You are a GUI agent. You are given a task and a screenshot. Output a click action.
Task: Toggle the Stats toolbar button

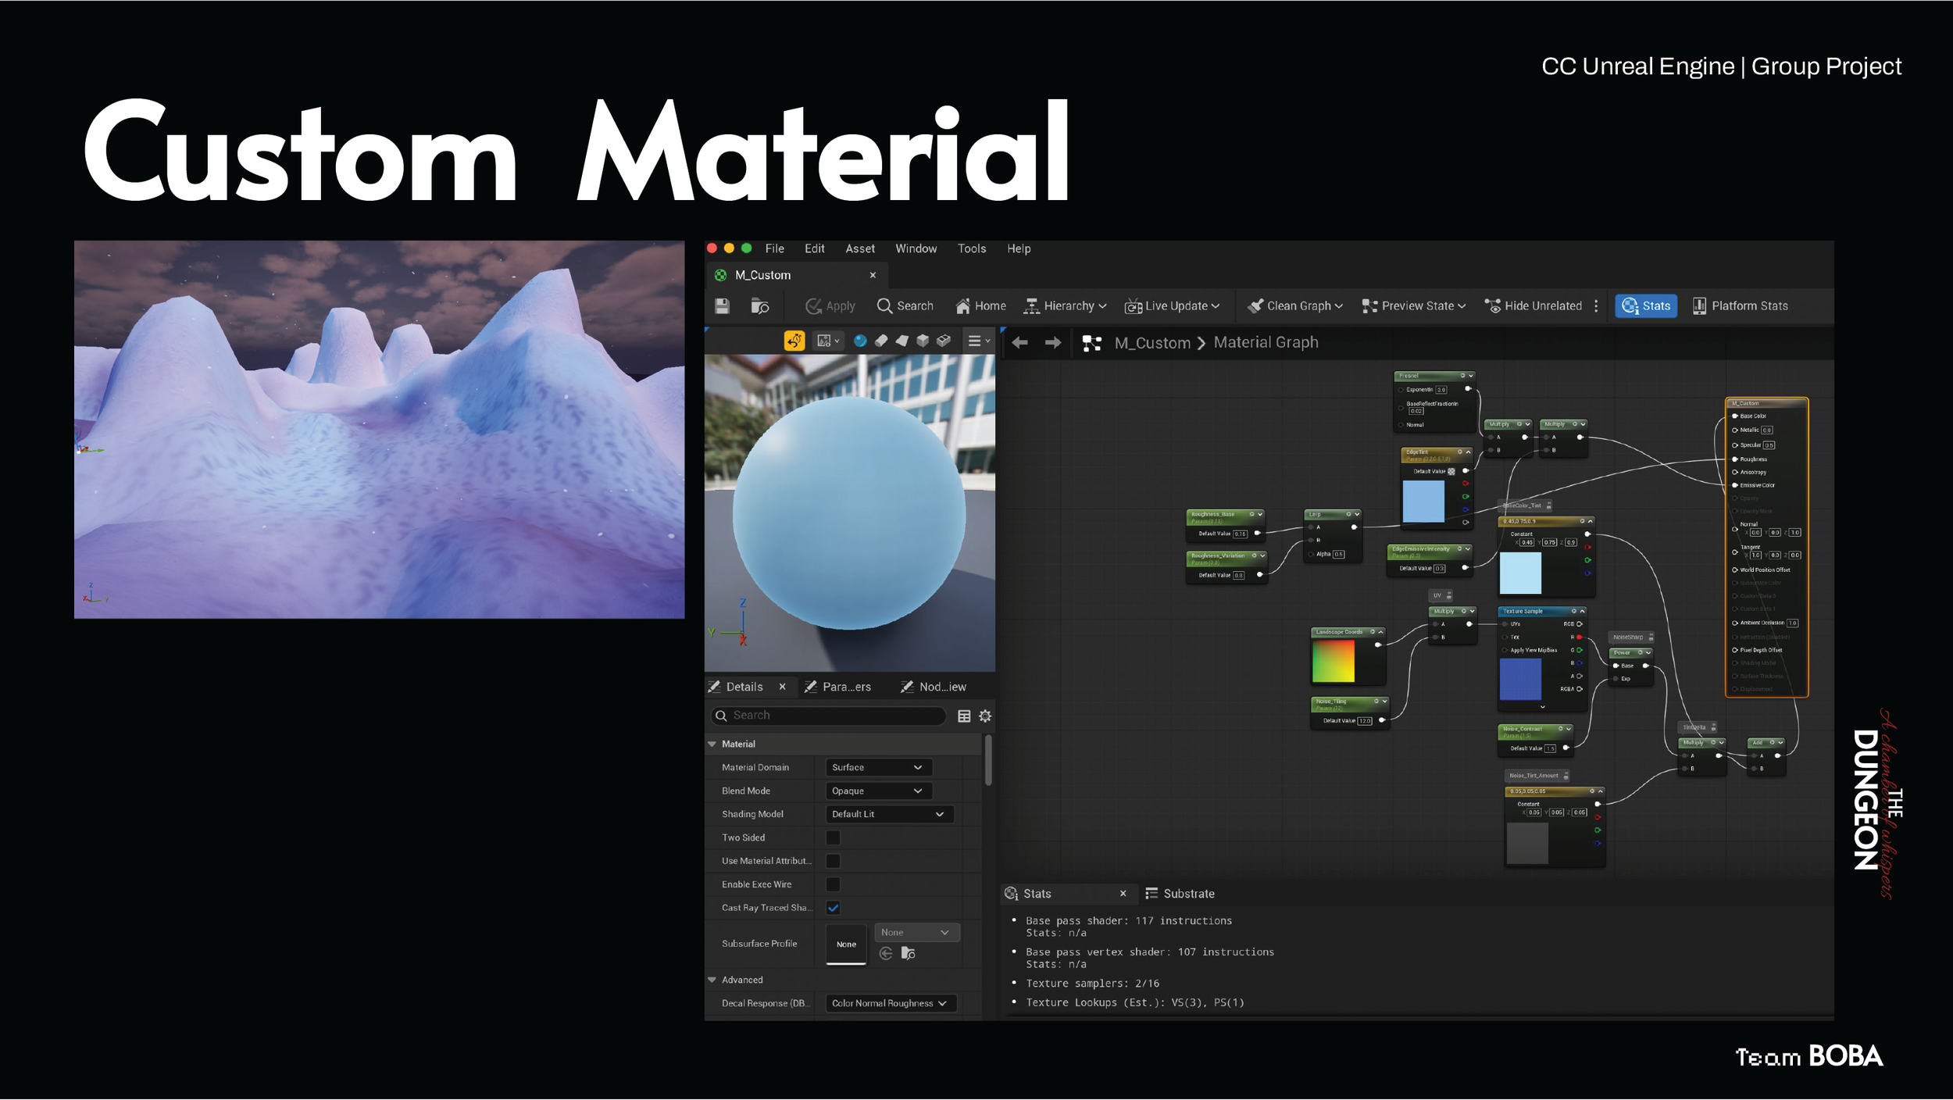pos(1646,306)
